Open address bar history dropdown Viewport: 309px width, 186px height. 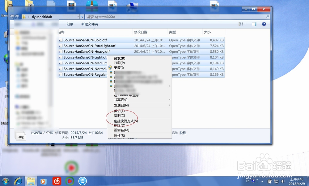[78, 17]
